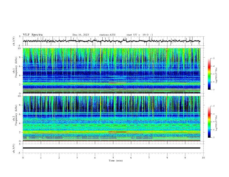
Task: Click the "Time (min)" x-axis label
Action: click(116, 161)
